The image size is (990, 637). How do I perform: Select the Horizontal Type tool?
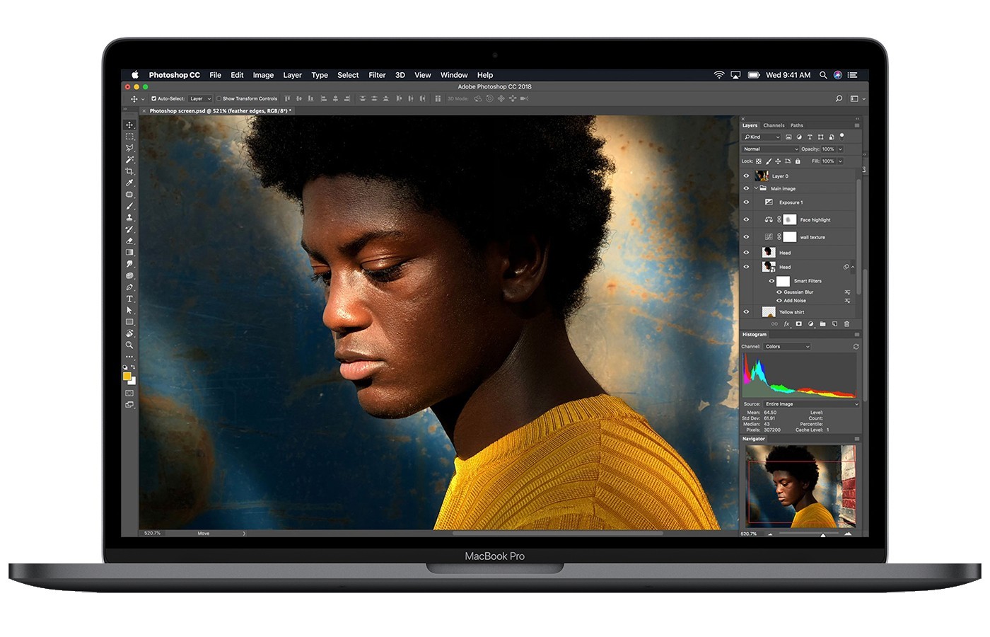click(129, 299)
